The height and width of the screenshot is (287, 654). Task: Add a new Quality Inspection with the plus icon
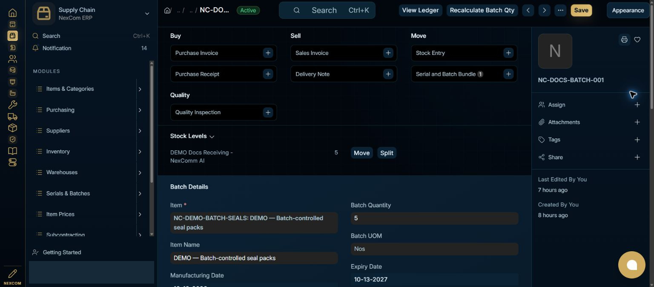(268, 112)
